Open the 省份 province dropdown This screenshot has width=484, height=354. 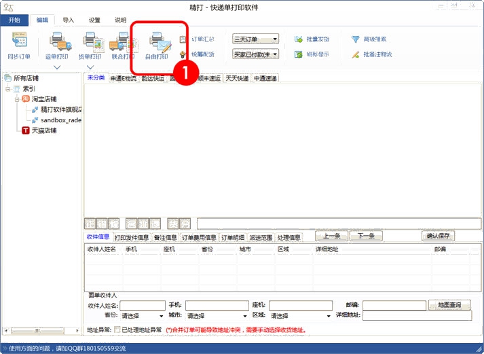(143, 316)
